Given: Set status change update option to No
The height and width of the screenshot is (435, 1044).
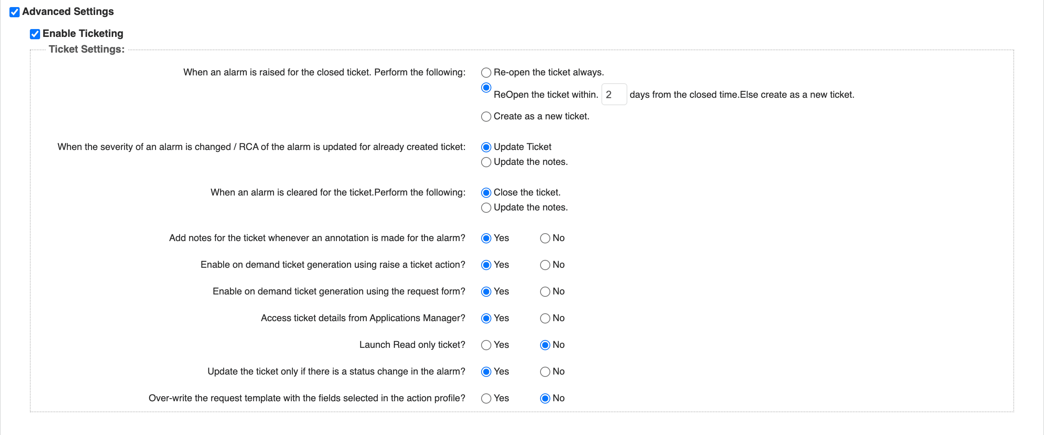Looking at the screenshot, I should pyautogui.click(x=545, y=372).
